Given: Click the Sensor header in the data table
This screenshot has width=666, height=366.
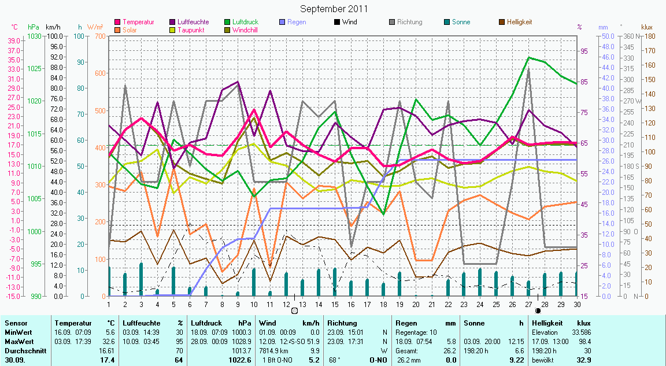Looking at the screenshot, I should [x=16, y=323].
